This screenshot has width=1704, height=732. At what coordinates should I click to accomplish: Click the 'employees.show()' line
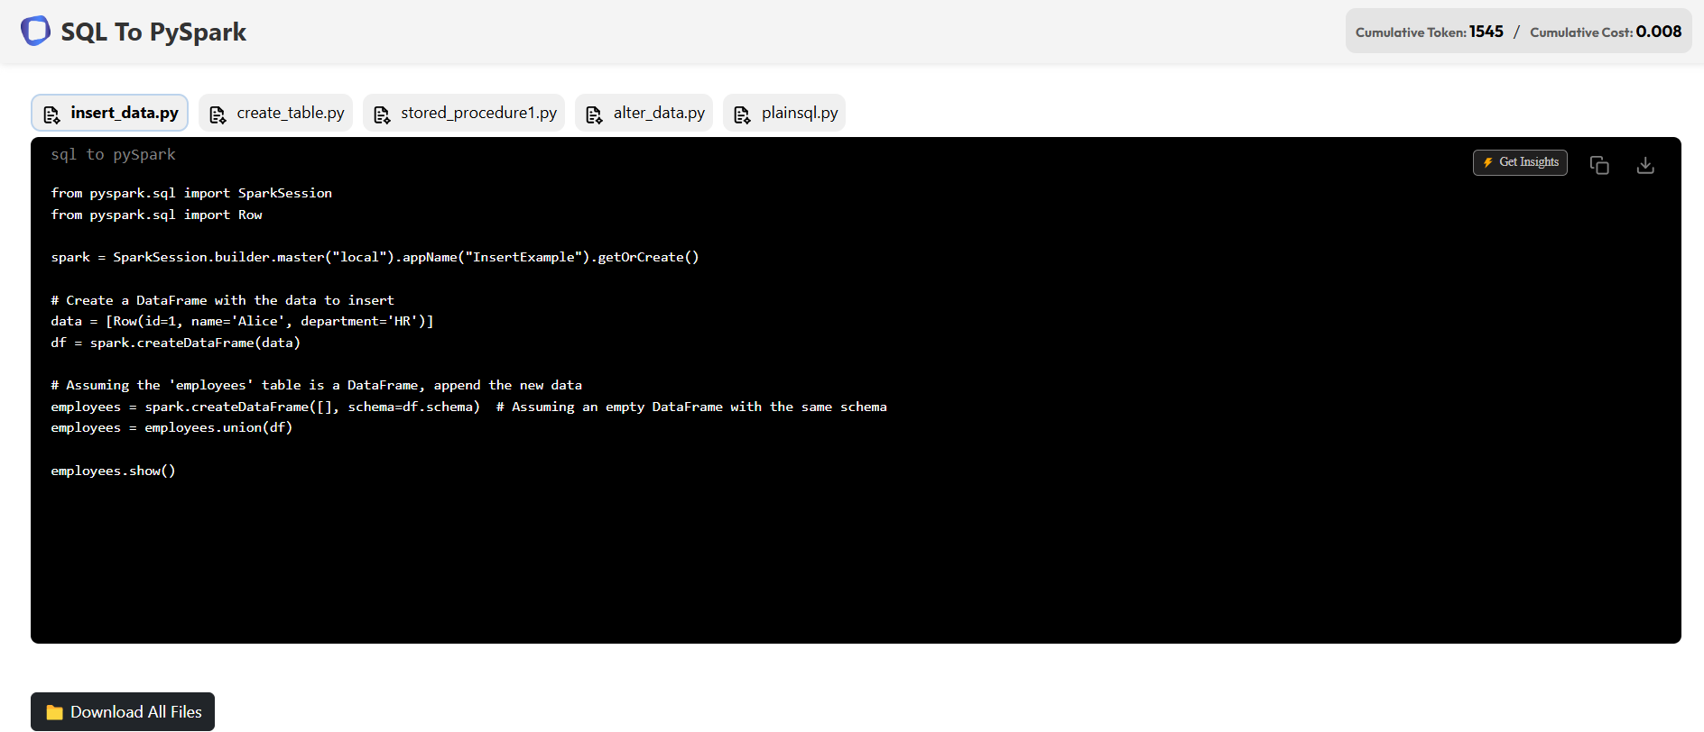pos(113,471)
